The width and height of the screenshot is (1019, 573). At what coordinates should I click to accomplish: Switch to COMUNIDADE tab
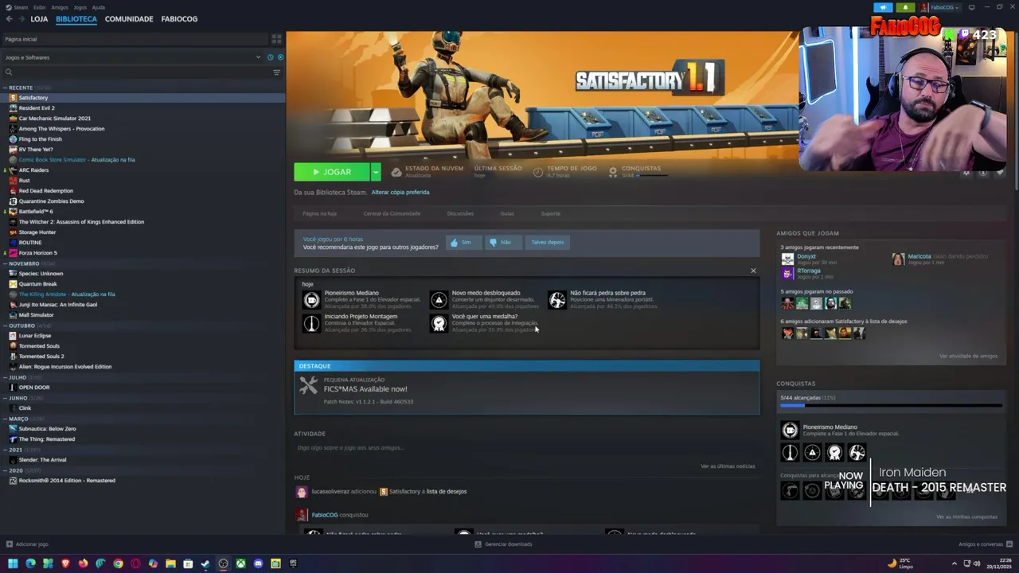coord(129,18)
